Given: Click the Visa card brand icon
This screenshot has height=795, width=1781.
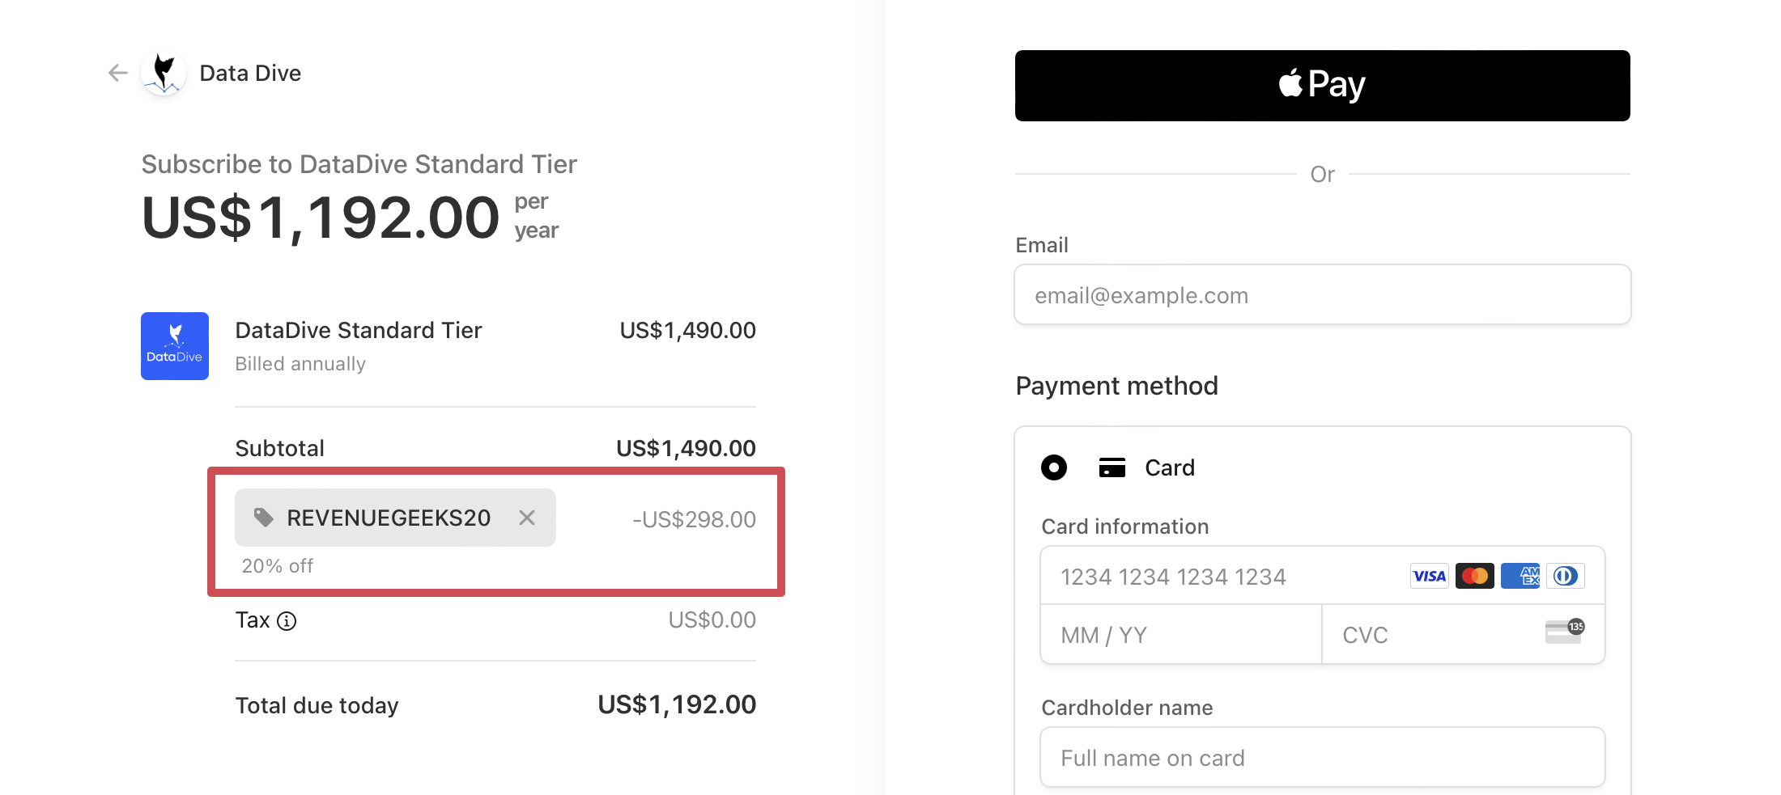Looking at the screenshot, I should tap(1430, 576).
